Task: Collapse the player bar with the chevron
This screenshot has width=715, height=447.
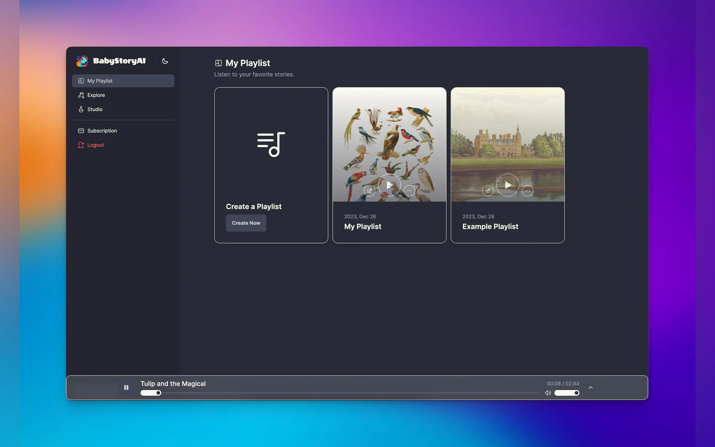Action: click(591, 387)
